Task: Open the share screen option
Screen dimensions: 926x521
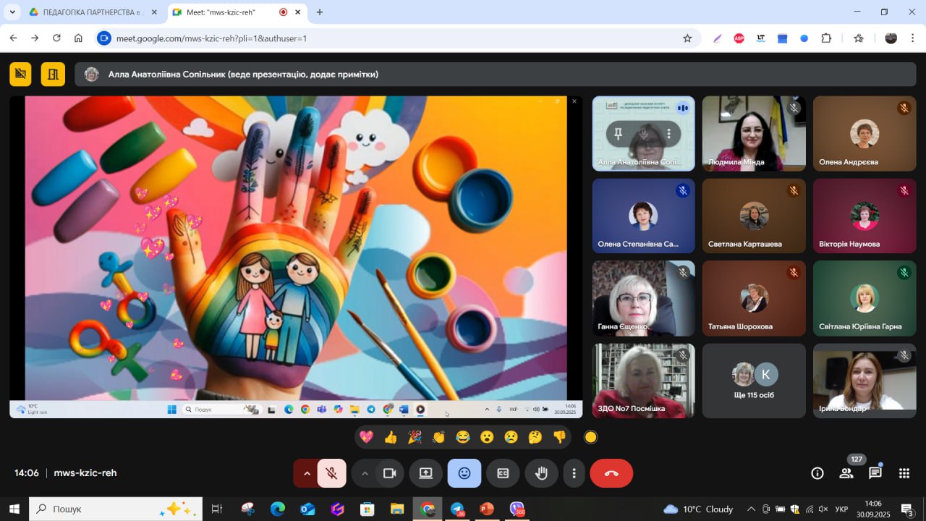Action: click(x=425, y=473)
